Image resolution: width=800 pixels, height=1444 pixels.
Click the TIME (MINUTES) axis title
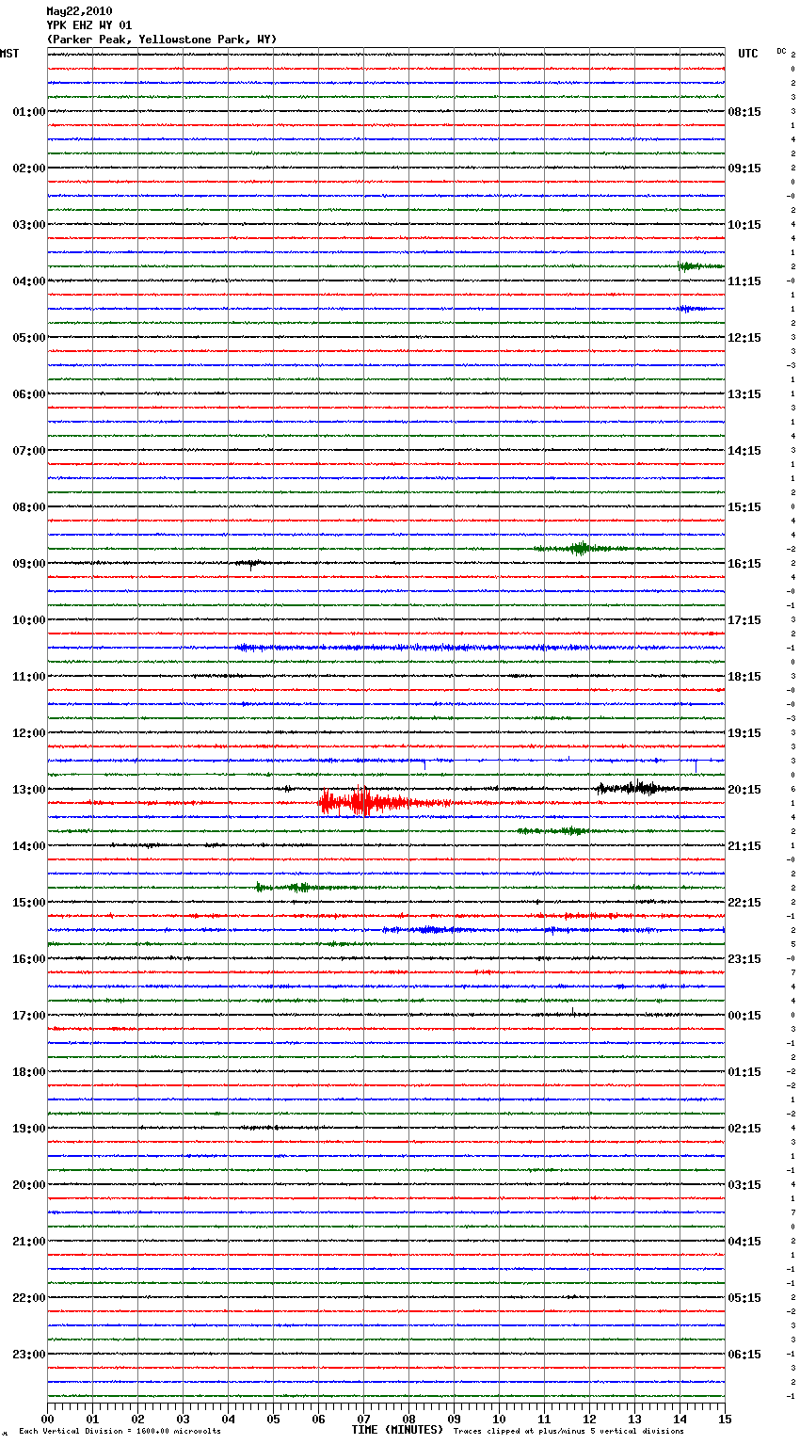point(397,1430)
